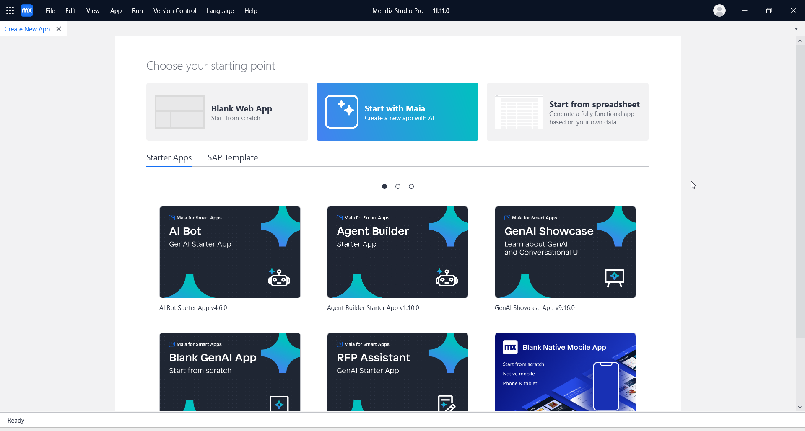Screen dimensions: 805x431
Task: Minimize the Mendix Studio Pro window
Action: click(745, 10)
